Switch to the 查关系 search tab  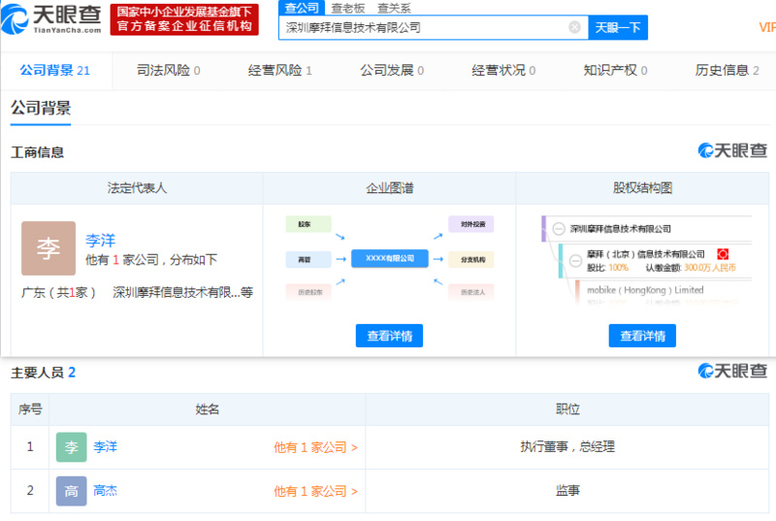point(394,9)
